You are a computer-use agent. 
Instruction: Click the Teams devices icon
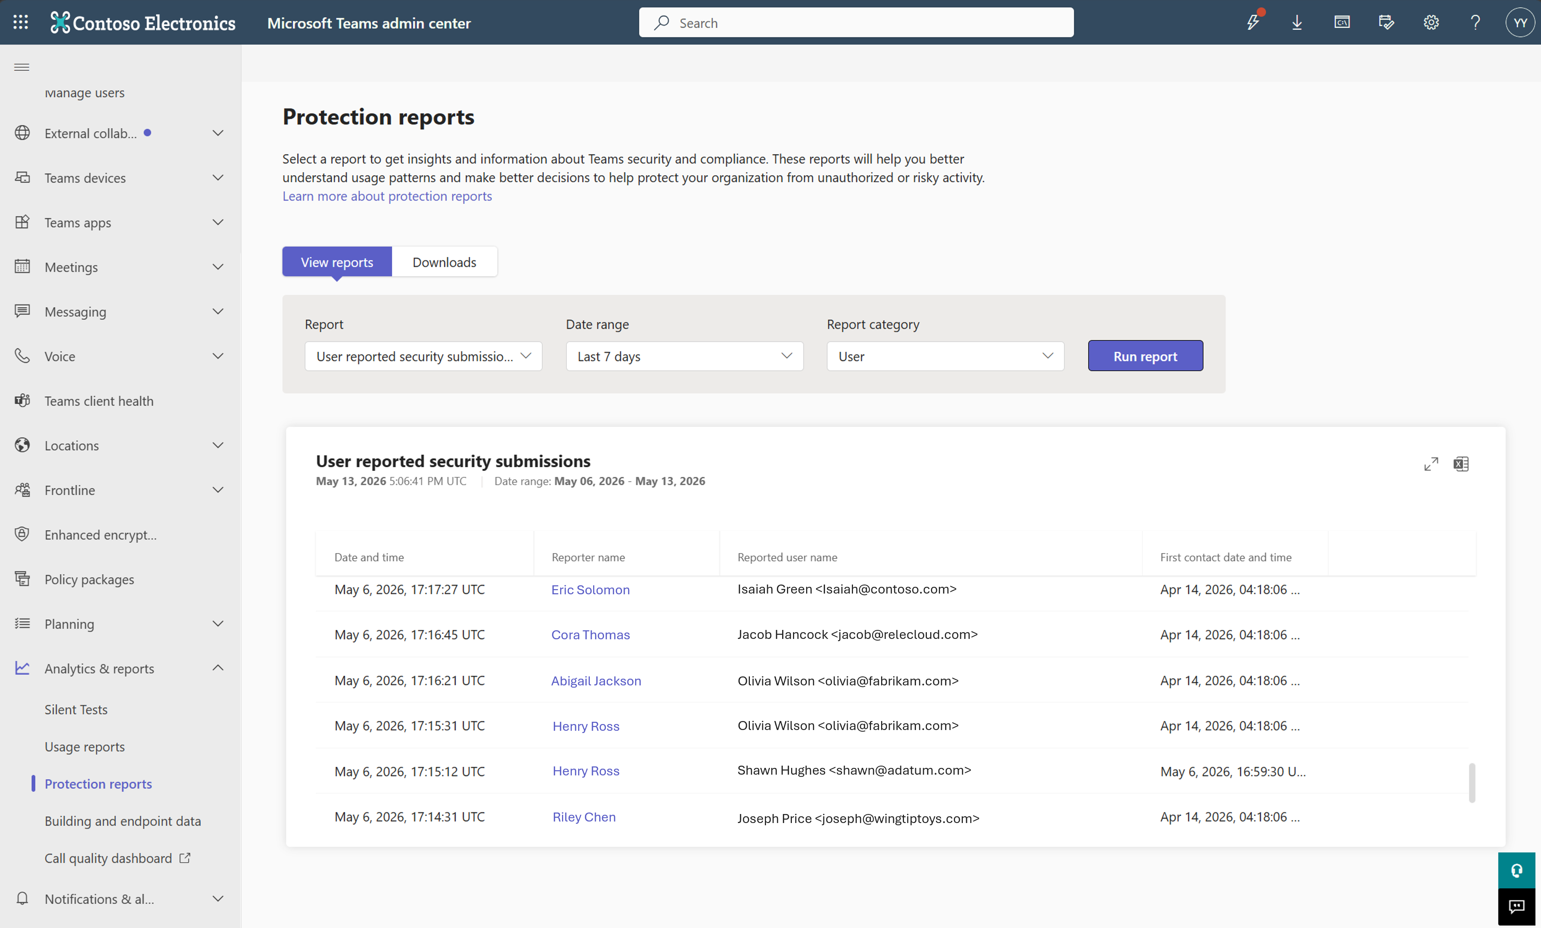point(22,178)
